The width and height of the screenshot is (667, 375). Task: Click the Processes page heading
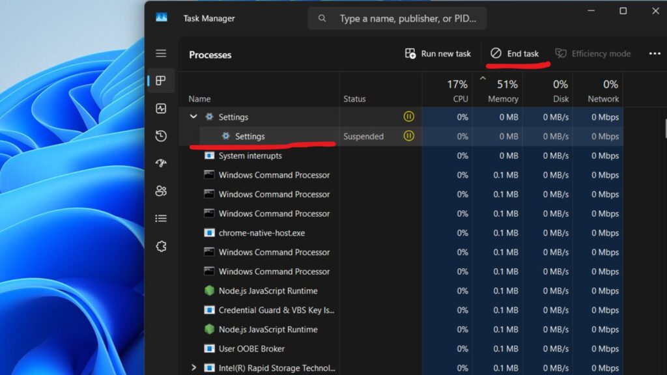coord(210,55)
